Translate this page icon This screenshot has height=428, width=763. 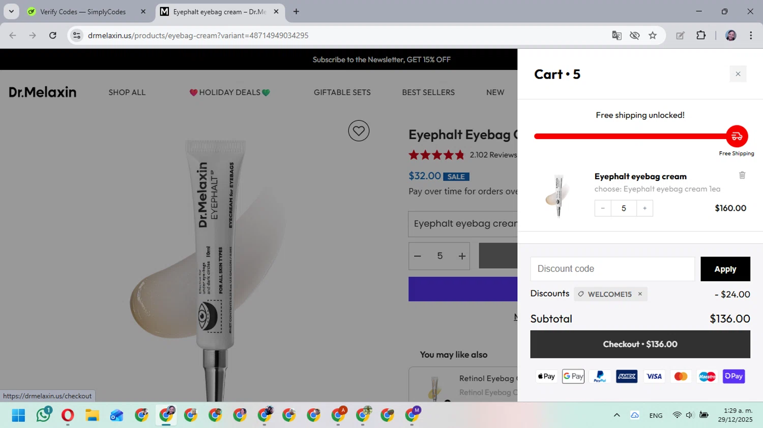(617, 36)
